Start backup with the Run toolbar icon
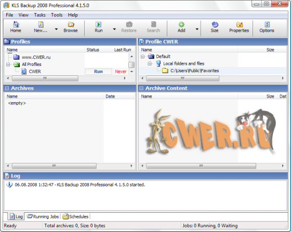 98,24
